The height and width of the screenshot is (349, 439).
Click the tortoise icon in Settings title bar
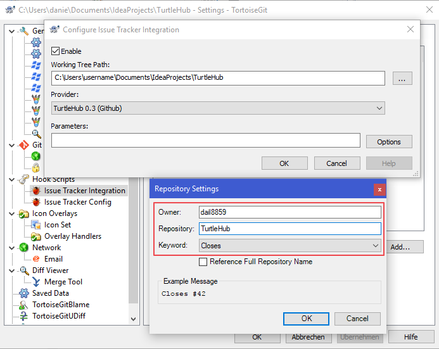(x=10, y=10)
